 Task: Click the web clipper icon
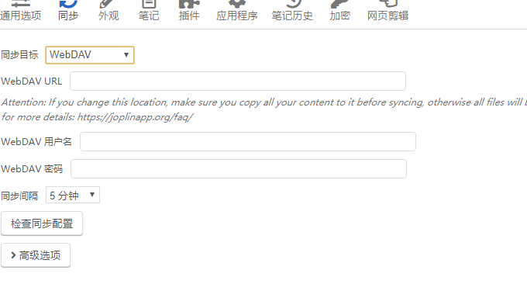click(388, 3)
